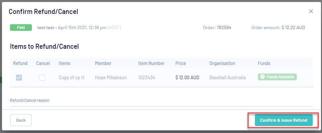Select the Cancel column header
This screenshot has width=322, height=133.
point(43,63)
